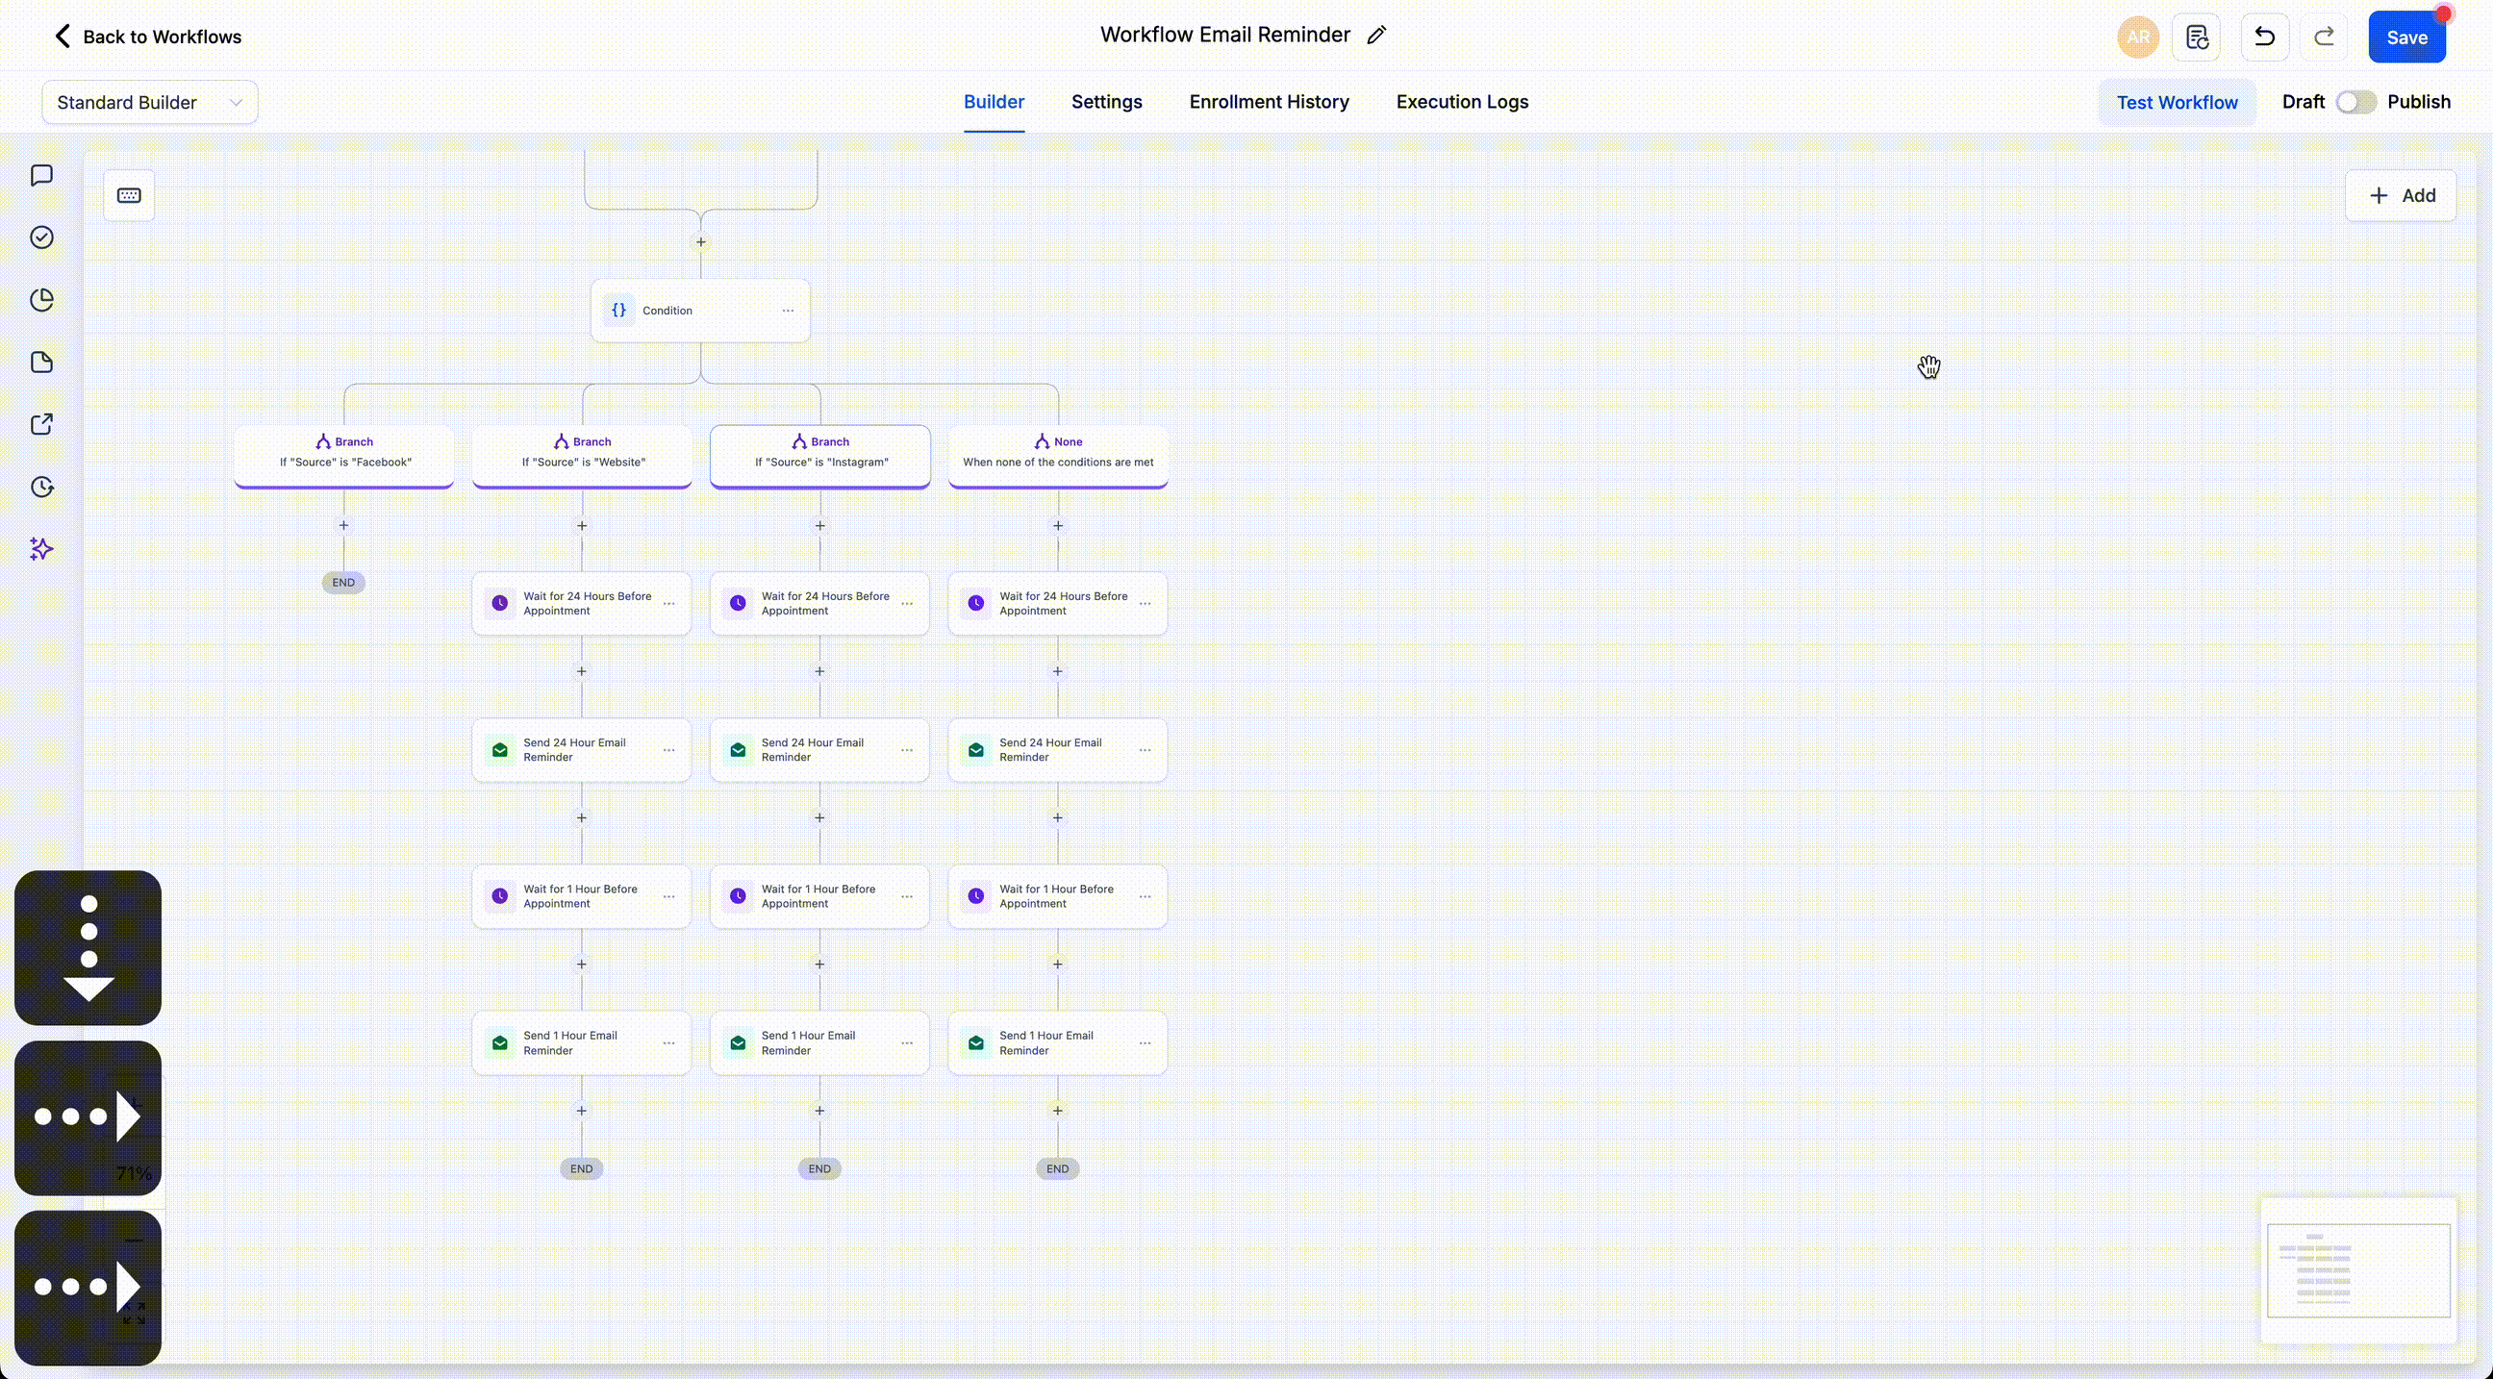Switch the workflow from Draft to Publish
Image resolution: width=2493 pixels, height=1379 pixels.
tap(2354, 102)
